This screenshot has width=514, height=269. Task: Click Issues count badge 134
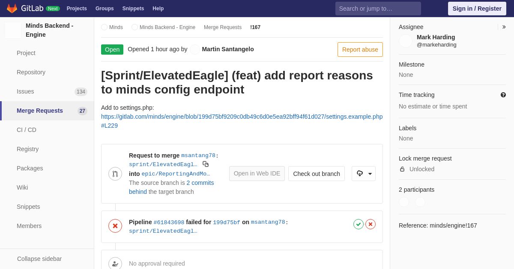pyautogui.click(x=81, y=92)
